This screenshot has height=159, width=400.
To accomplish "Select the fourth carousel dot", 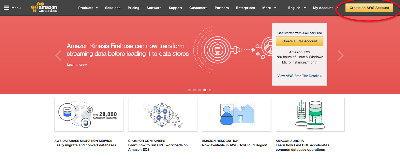I will pos(205,90).
